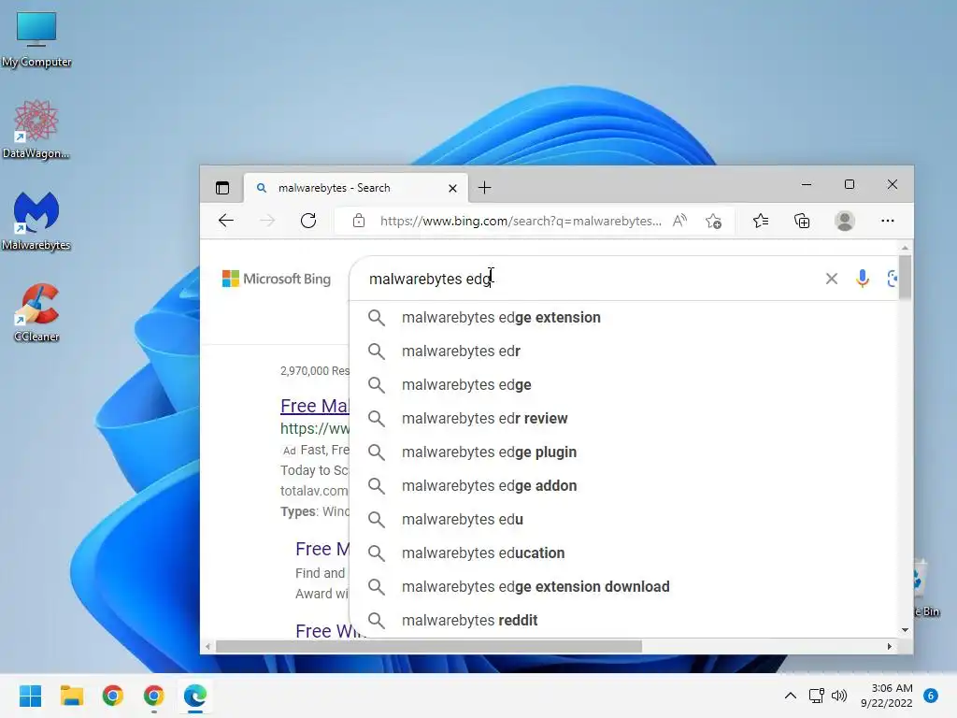Choose suggestion 'malwarebytes education'
Screen dimensions: 957x718
(x=623, y=553)
